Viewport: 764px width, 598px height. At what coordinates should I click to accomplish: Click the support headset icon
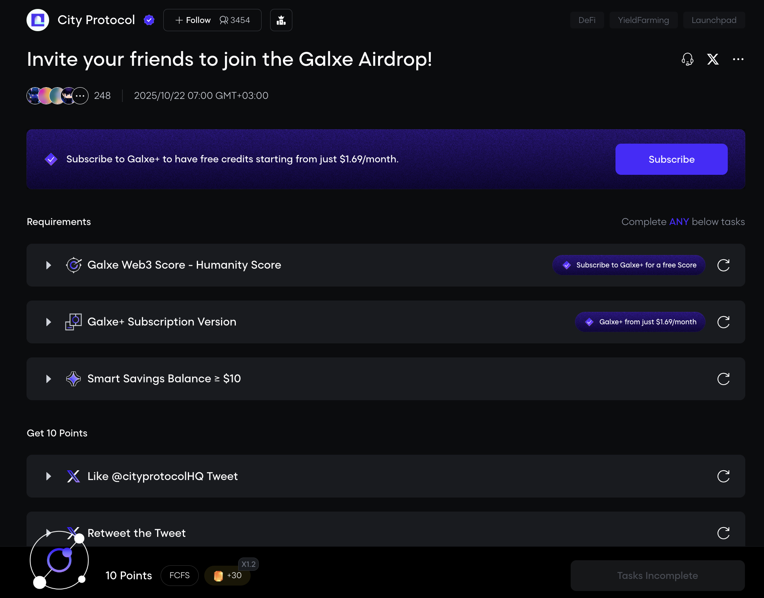(687, 59)
